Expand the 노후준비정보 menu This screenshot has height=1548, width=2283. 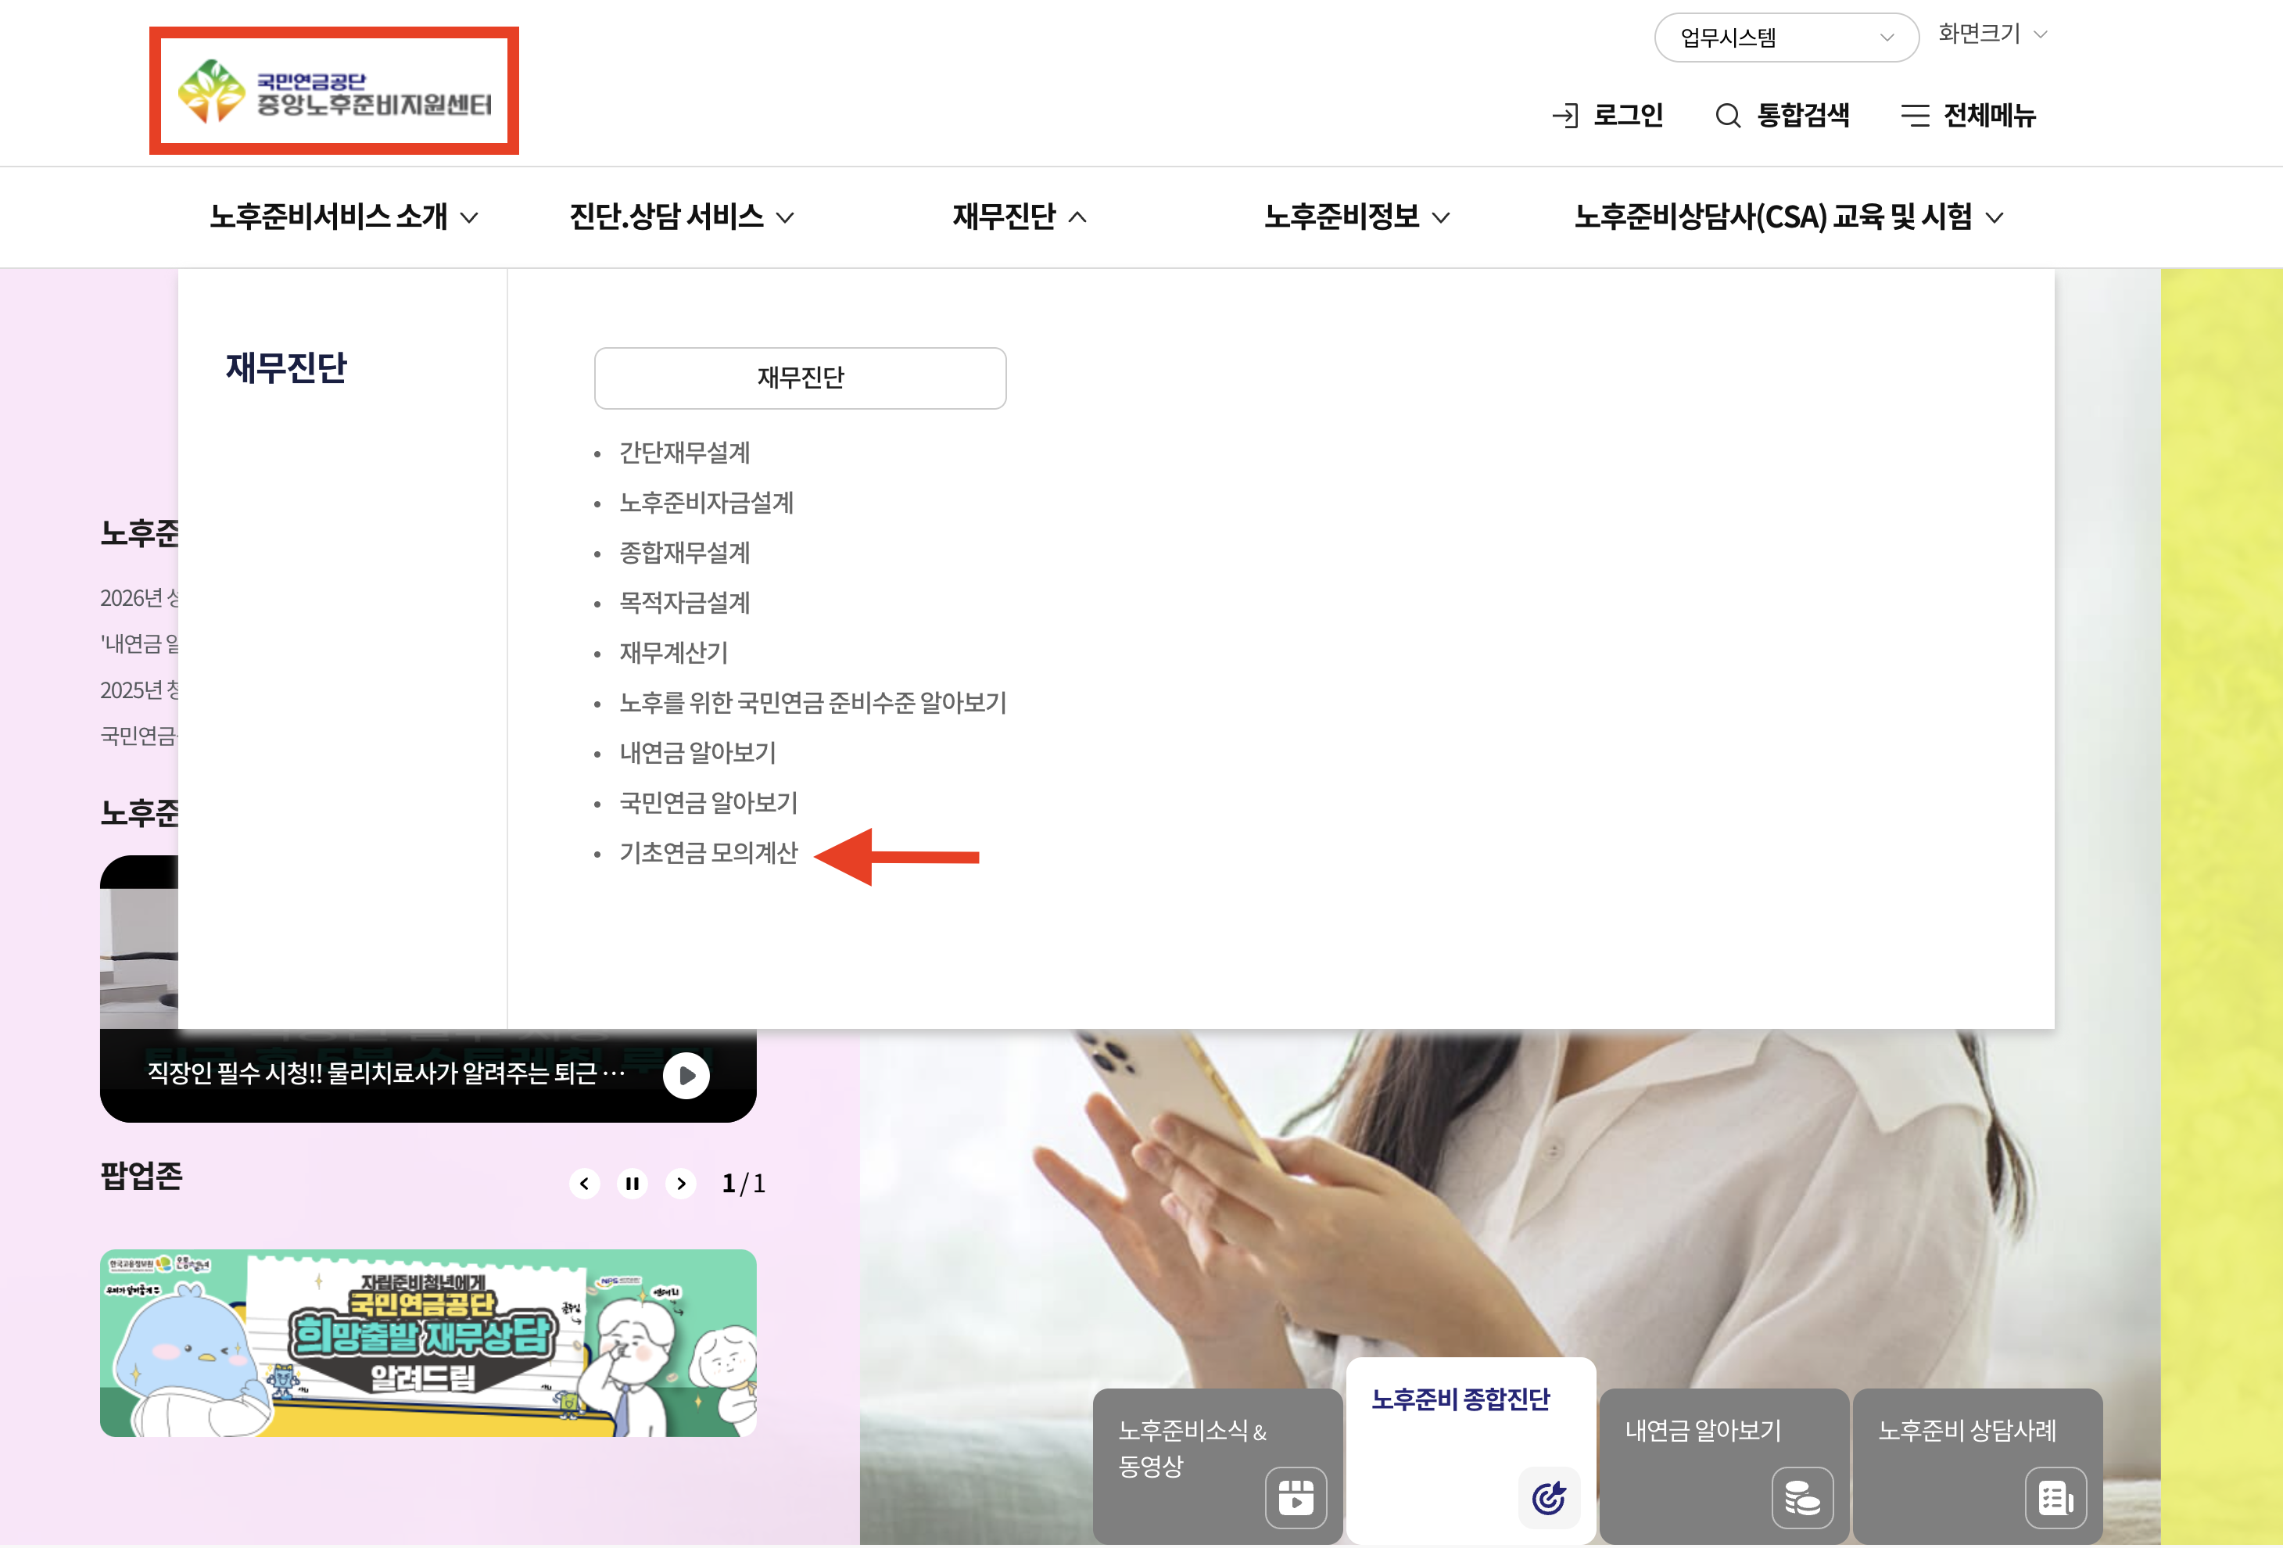pos(1357,217)
